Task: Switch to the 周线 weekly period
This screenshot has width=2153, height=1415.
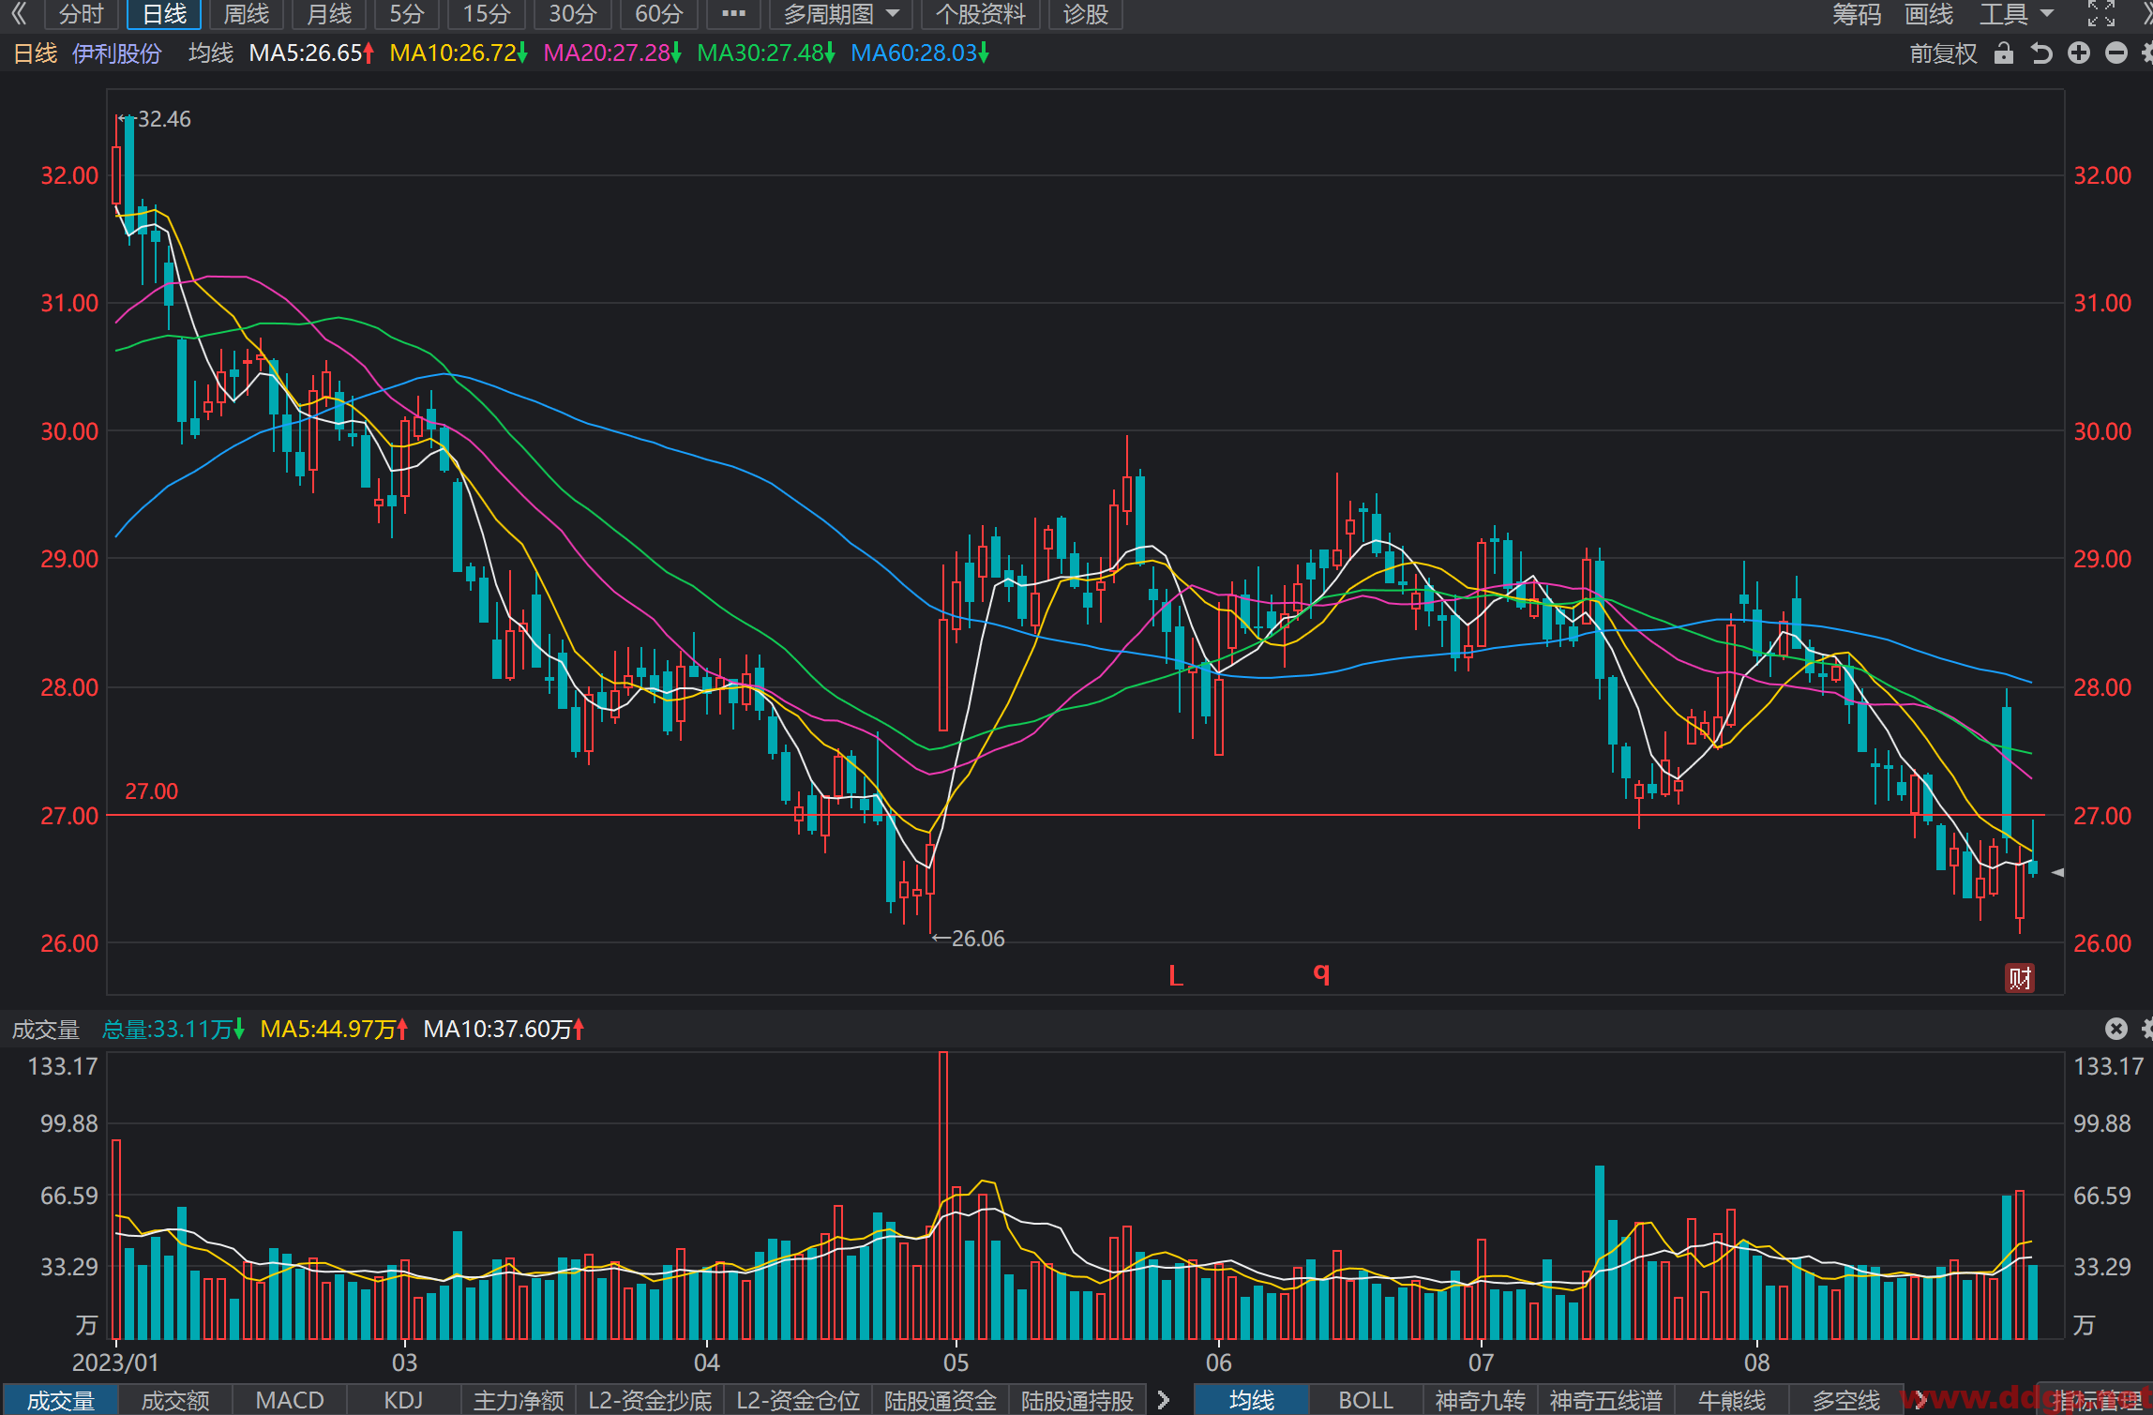Action: [247, 14]
